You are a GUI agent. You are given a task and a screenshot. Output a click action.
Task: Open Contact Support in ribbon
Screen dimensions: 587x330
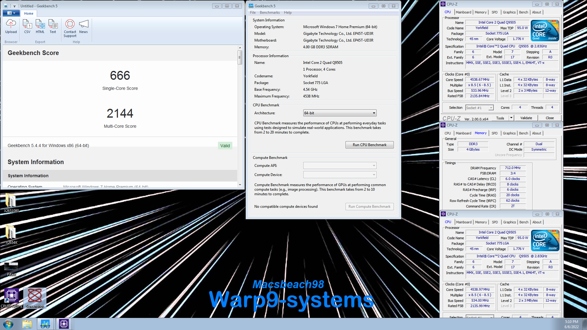pyautogui.click(x=70, y=28)
